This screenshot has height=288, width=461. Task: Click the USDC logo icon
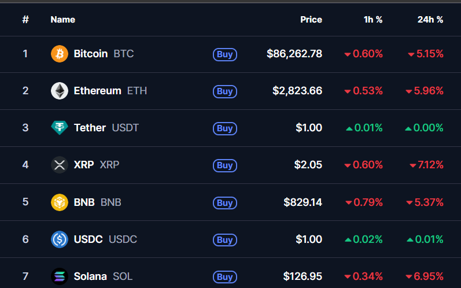pyautogui.click(x=60, y=239)
